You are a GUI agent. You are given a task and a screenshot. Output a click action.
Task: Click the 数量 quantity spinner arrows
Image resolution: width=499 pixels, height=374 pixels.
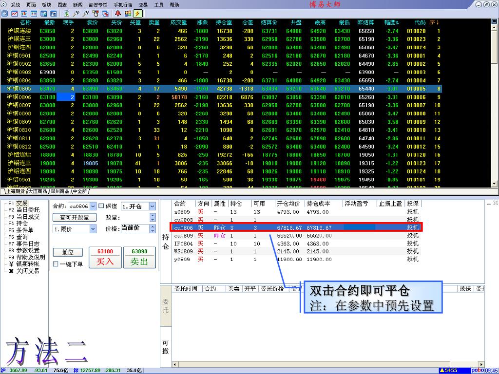point(153,218)
